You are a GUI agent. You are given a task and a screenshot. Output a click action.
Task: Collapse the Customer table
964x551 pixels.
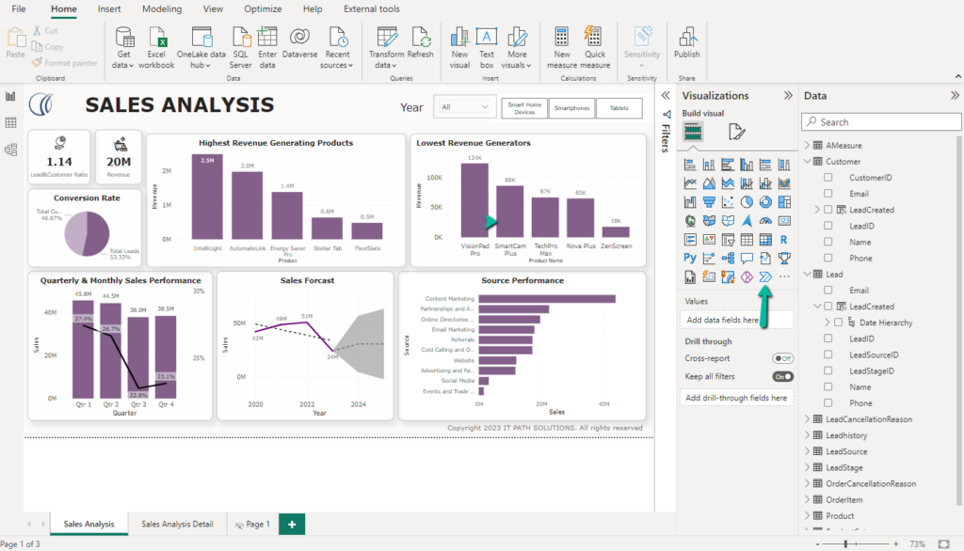[807, 162]
